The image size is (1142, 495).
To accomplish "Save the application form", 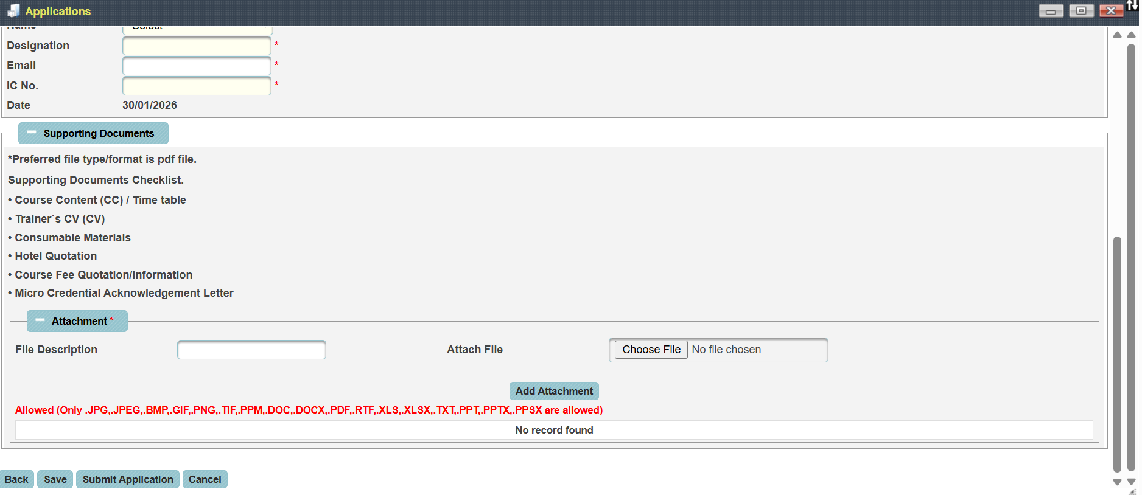I will pos(55,479).
